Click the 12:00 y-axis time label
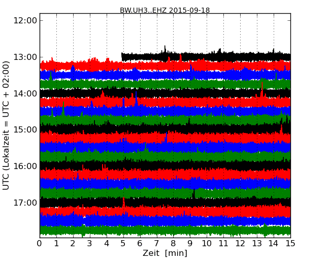330x264 pixels. pos(25,21)
